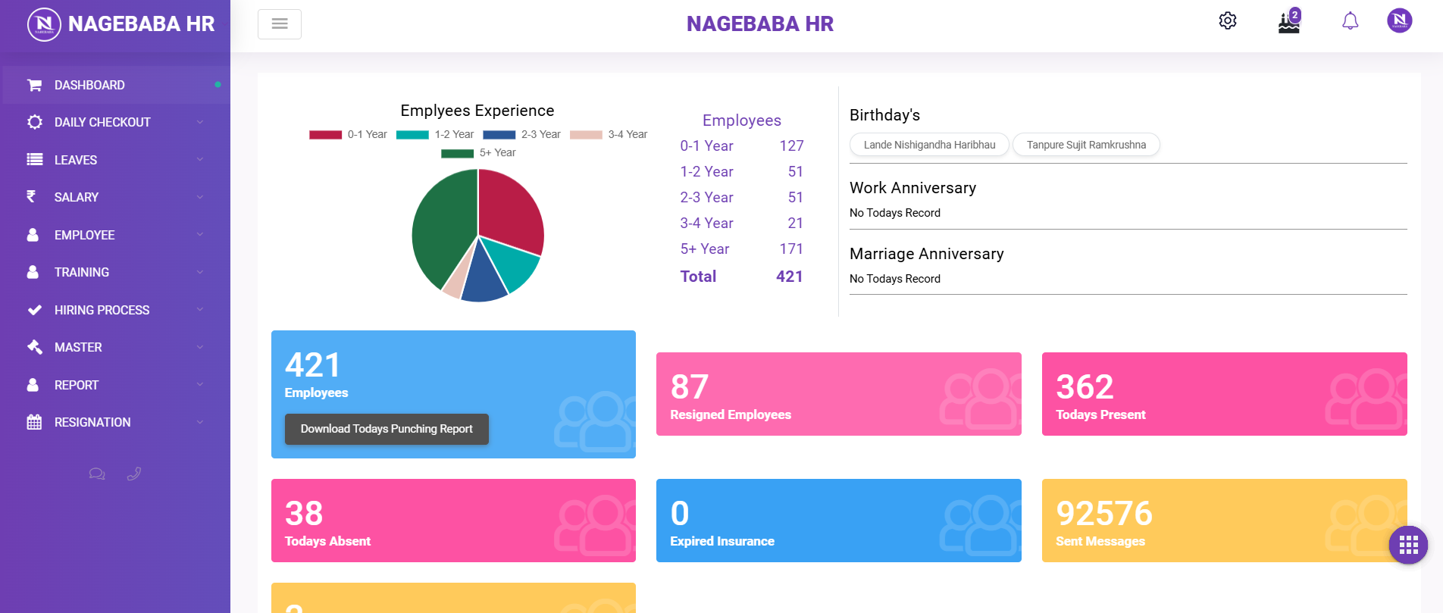Toggle 5+ Year legend entry
This screenshot has height=613, width=1443.
click(479, 153)
